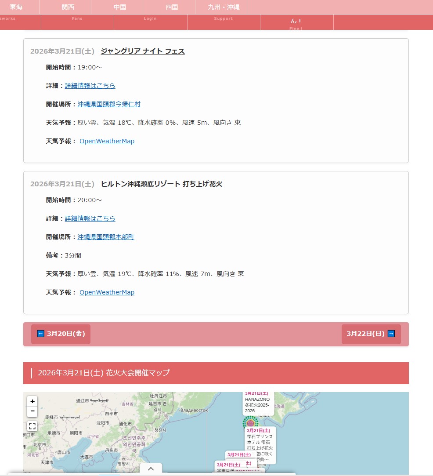This screenshot has height=476, width=433.
Task: Open the 中国 region tab
Action: [120, 7]
